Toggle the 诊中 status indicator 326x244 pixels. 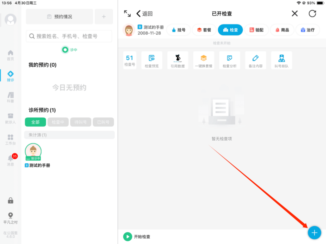[x=65, y=50]
